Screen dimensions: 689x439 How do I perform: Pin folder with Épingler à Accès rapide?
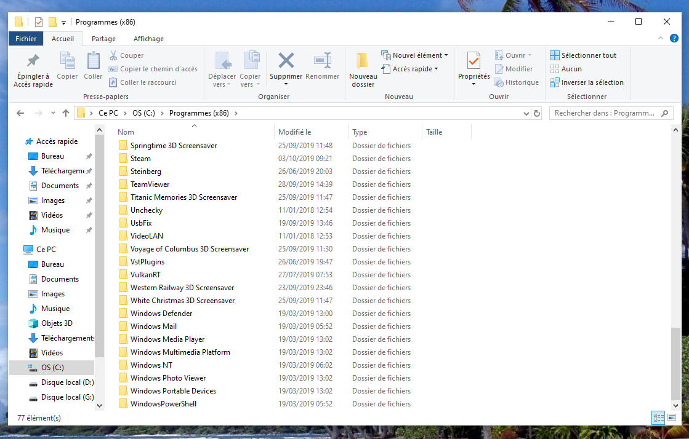33,70
